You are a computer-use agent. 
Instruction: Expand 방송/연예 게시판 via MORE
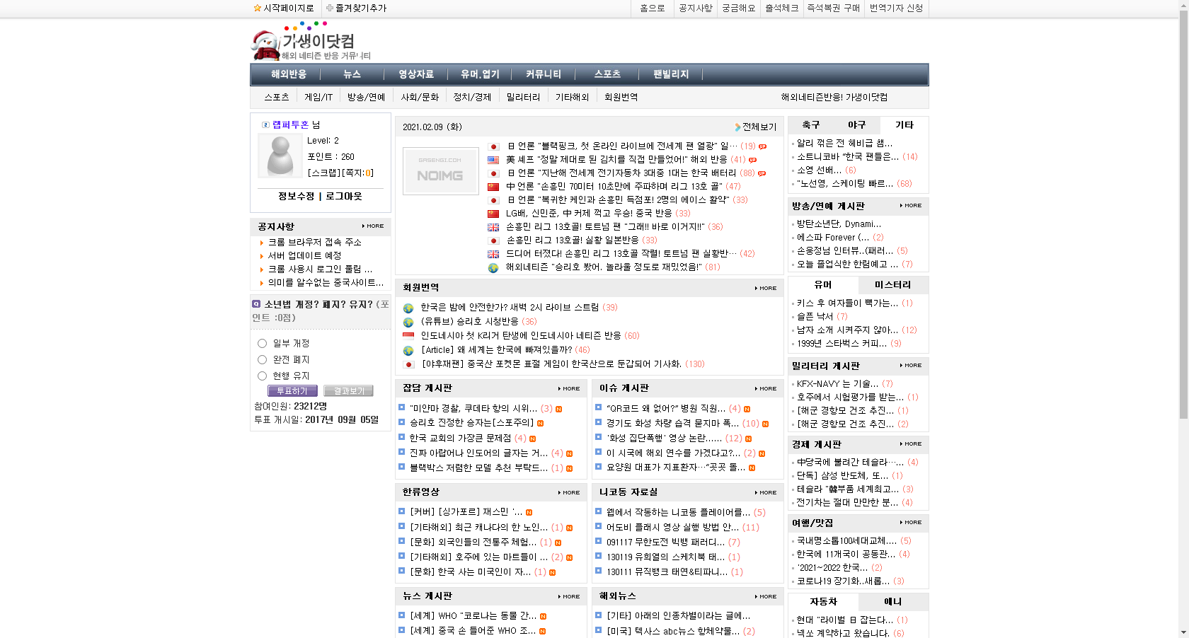[x=911, y=206]
